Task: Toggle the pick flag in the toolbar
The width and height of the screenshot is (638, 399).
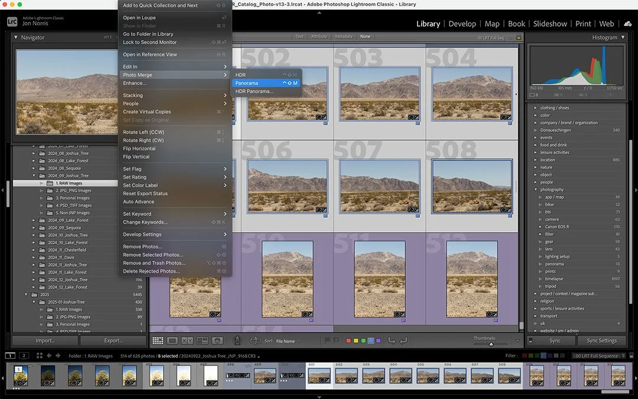Action: coord(327,341)
